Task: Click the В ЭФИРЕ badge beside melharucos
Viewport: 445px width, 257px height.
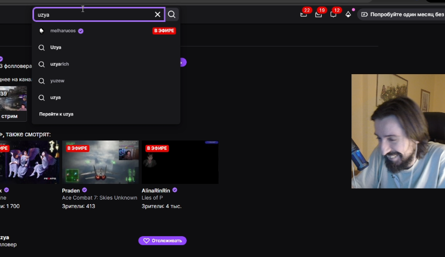Action: point(164,31)
